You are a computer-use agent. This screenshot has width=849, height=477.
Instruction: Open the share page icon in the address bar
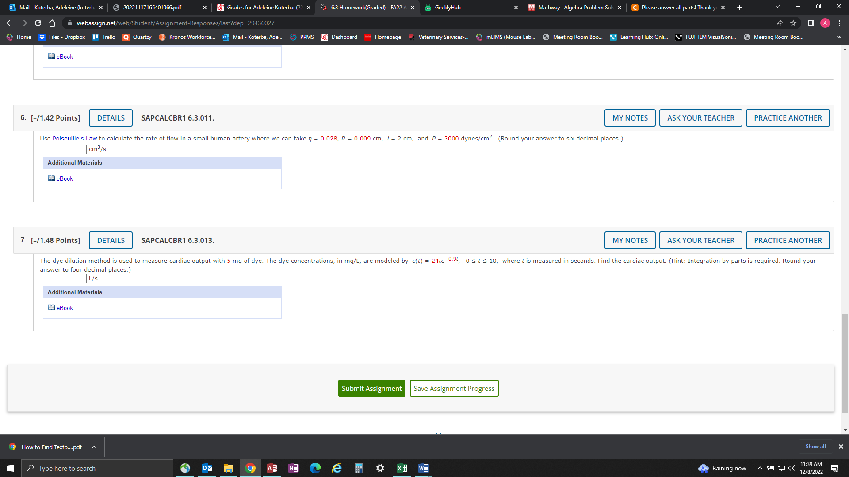tap(779, 23)
